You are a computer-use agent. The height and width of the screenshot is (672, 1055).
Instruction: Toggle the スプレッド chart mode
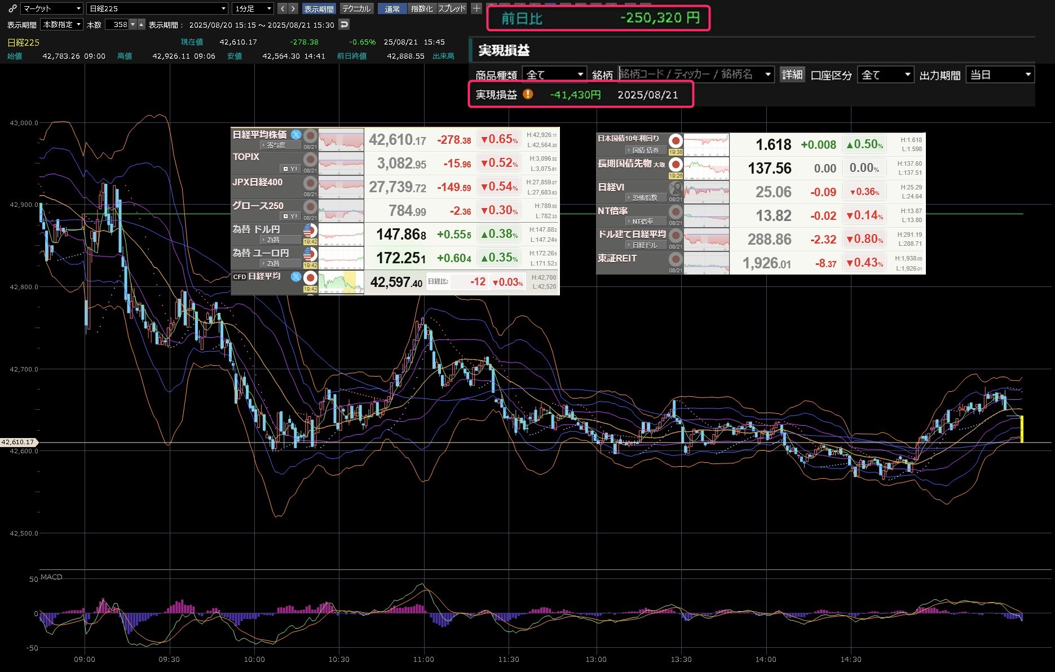tap(452, 8)
